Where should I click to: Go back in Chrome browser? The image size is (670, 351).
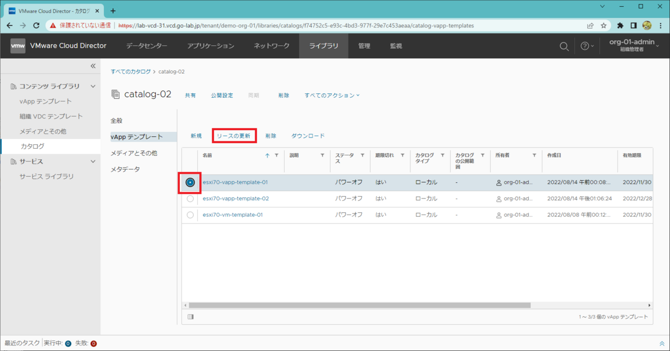(x=9, y=25)
